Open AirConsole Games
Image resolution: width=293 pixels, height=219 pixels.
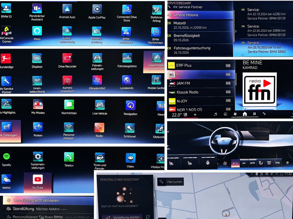[7, 35]
